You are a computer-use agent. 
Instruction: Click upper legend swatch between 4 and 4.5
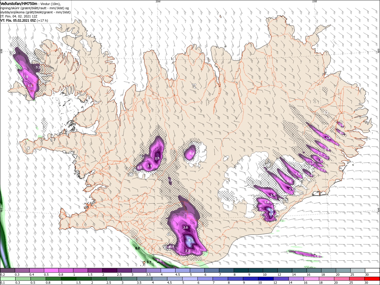(x=168, y=270)
